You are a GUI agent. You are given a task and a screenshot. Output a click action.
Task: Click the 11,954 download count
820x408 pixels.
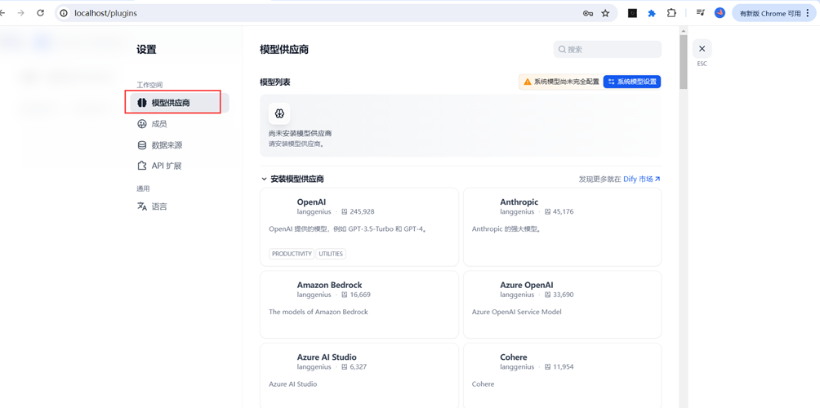pyautogui.click(x=564, y=366)
